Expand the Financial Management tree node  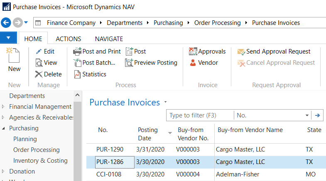click(x=3, y=107)
